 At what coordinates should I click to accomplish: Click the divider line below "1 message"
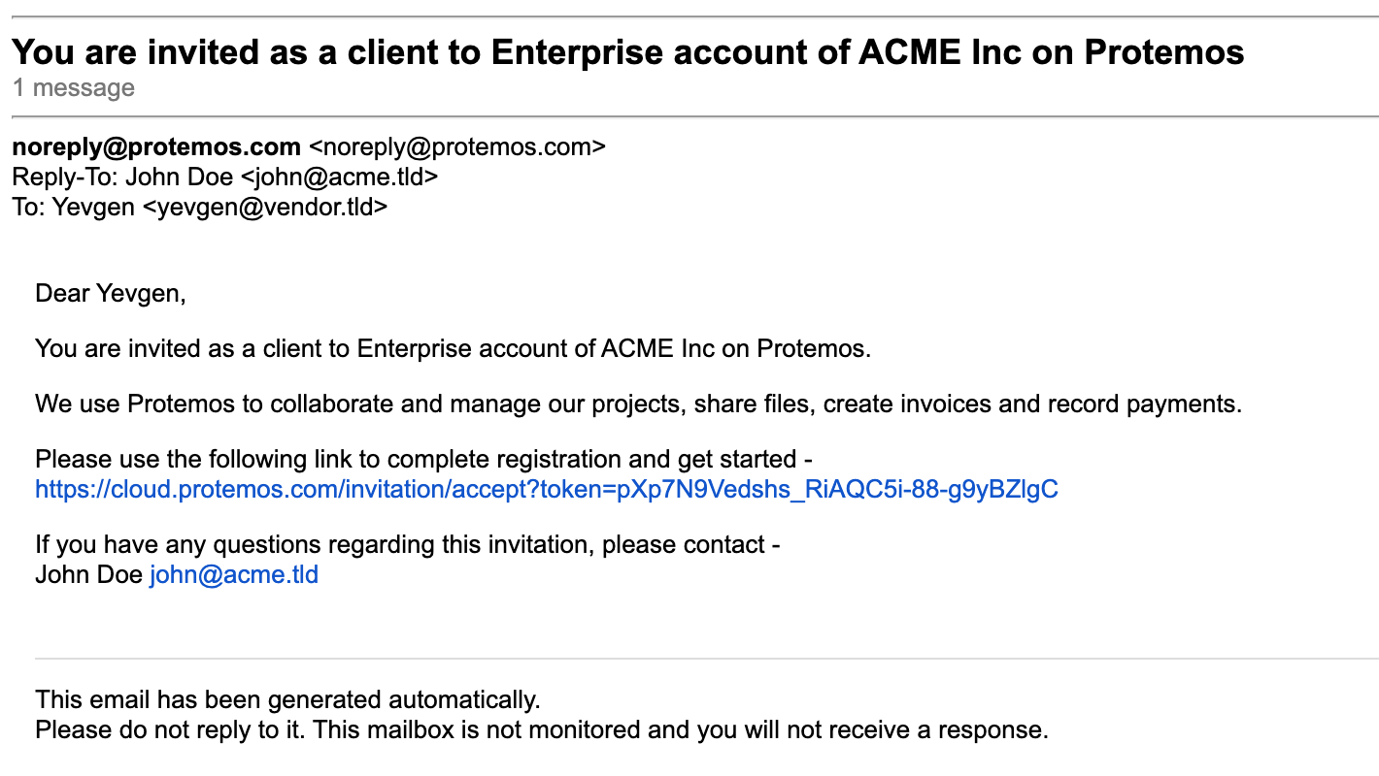(x=689, y=117)
